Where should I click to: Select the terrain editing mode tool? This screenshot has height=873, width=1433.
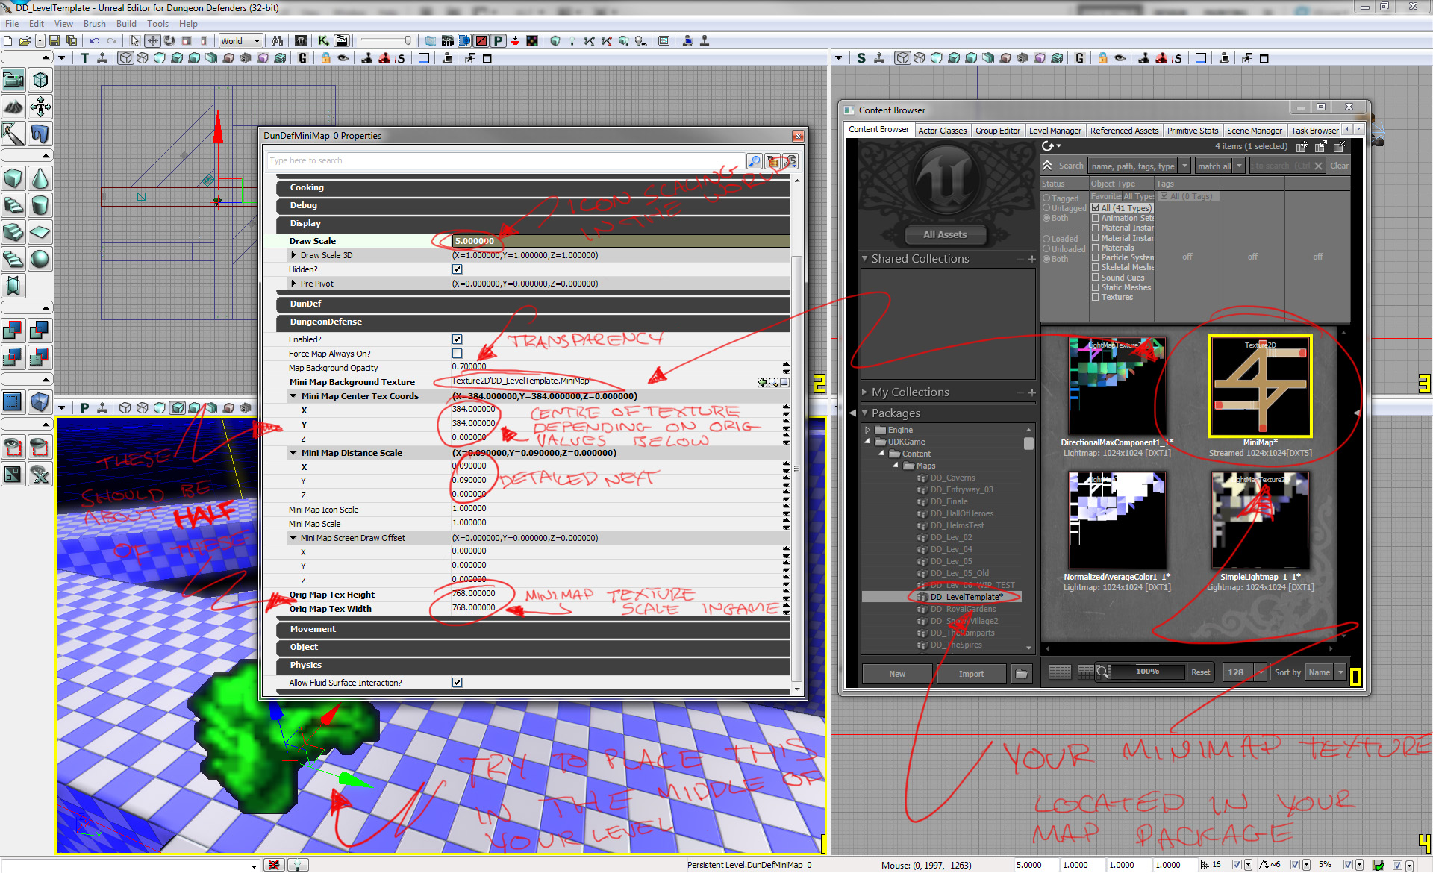[x=13, y=107]
